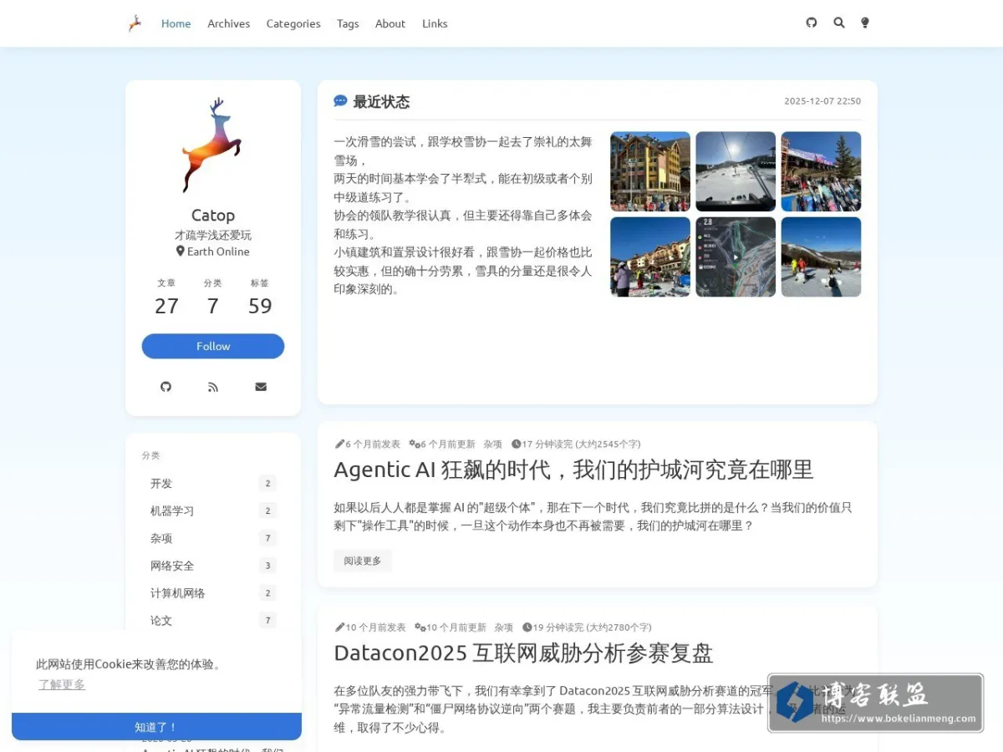The height and width of the screenshot is (752, 1003).
Task: Select the 杂项 category in the sidebar
Action: pos(213,538)
